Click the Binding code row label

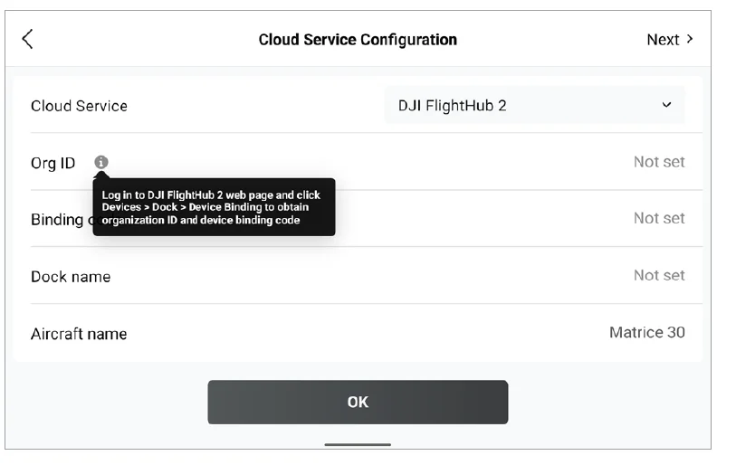click(x=60, y=221)
